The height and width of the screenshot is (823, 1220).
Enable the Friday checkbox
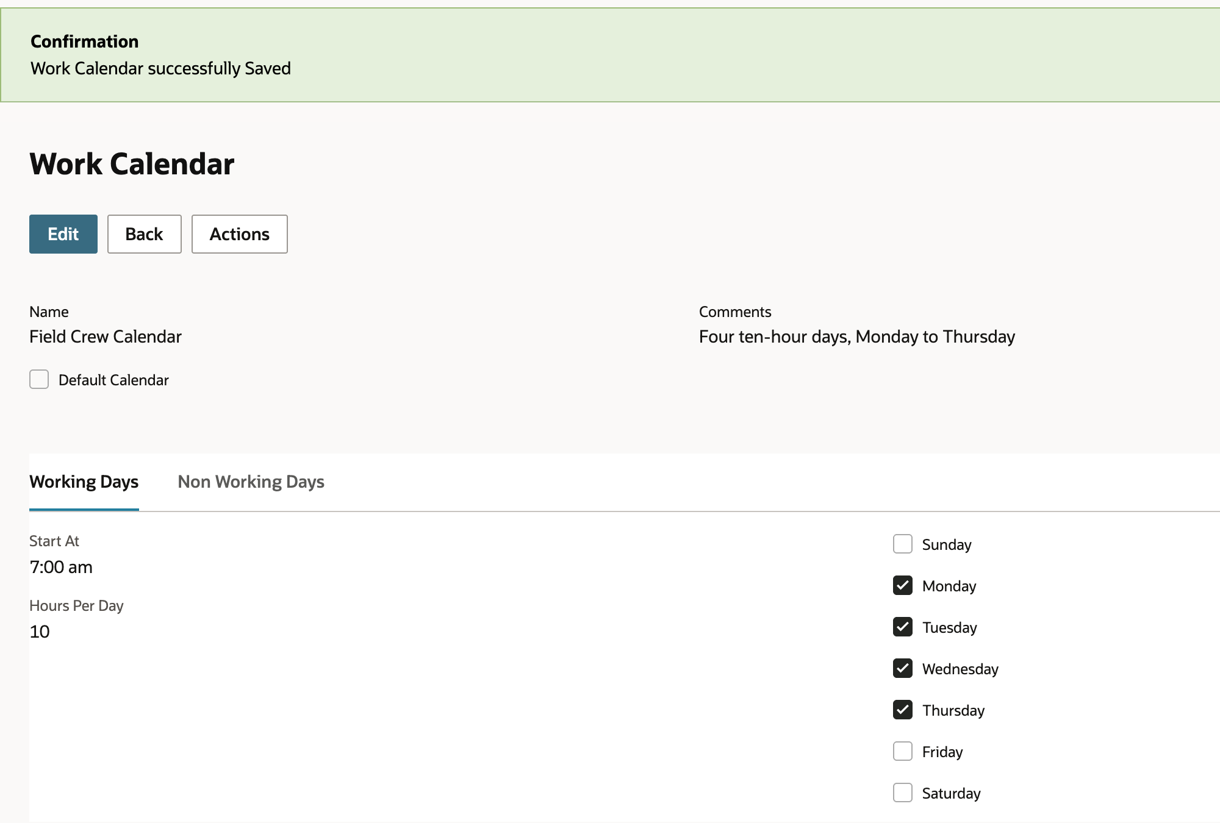(x=903, y=751)
